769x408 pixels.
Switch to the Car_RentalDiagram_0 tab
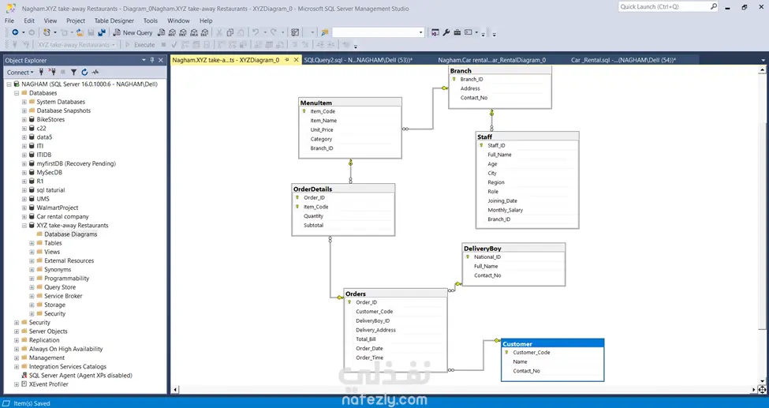(x=492, y=60)
